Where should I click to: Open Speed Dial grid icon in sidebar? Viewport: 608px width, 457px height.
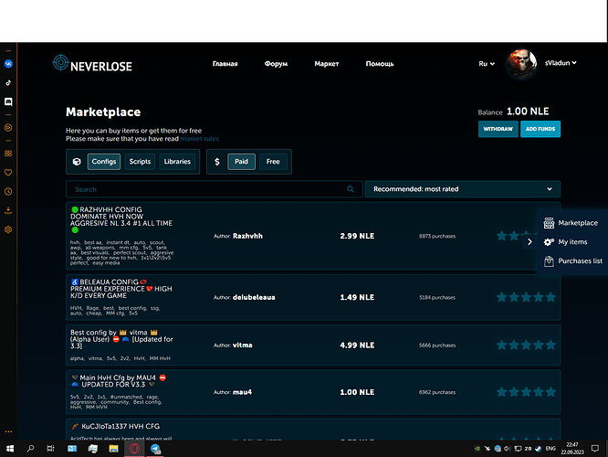tap(8, 154)
